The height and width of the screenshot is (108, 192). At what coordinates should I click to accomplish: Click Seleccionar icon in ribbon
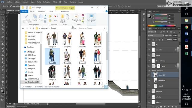click(91, 16)
